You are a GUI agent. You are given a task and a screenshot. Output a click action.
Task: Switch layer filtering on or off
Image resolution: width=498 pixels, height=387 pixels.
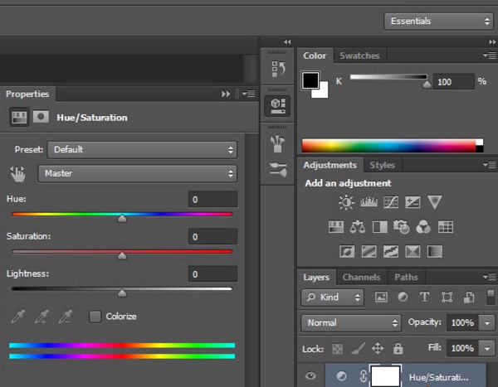click(491, 298)
